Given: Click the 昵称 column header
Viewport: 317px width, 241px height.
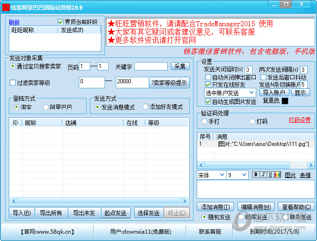Looking at the screenshot, I should (x=42, y=122).
